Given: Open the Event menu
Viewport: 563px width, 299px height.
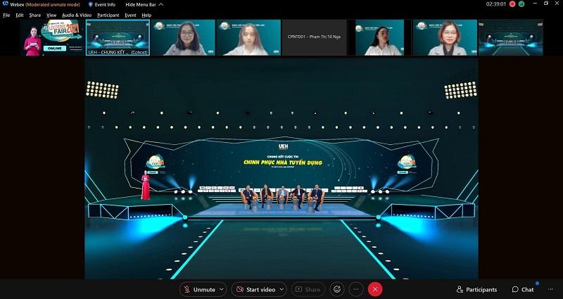Looking at the screenshot, I should click(x=130, y=15).
